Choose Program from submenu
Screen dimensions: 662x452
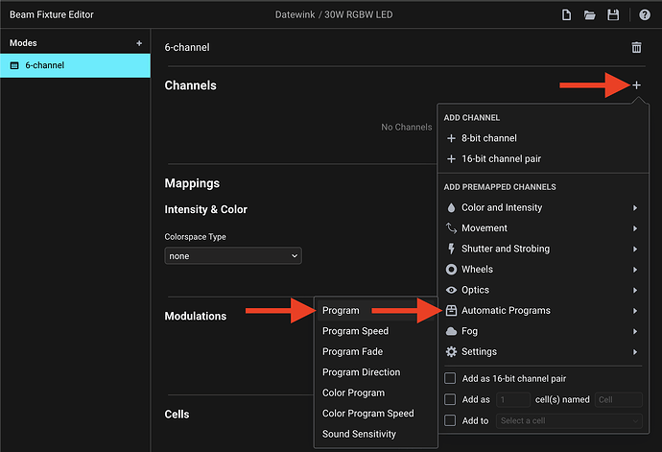(376, 311)
